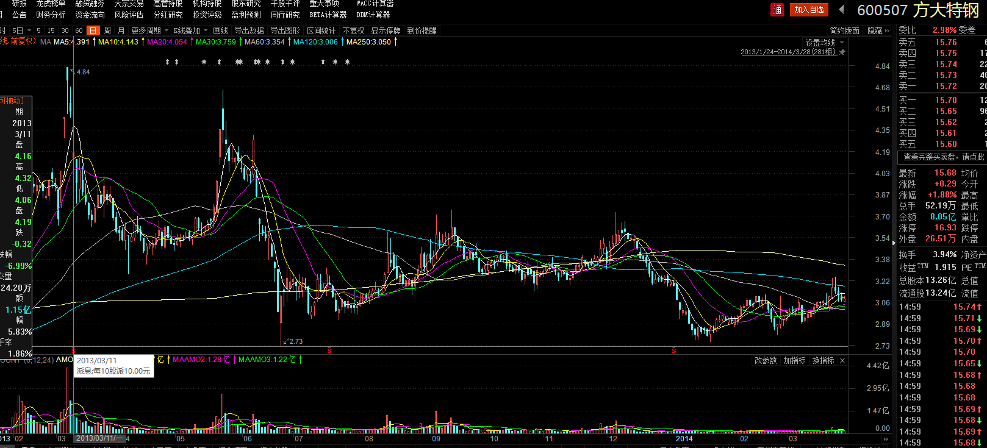The height and width of the screenshot is (448, 987).
Task: Click the dividend marker near June
Action: pyautogui.click(x=329, y=350)
